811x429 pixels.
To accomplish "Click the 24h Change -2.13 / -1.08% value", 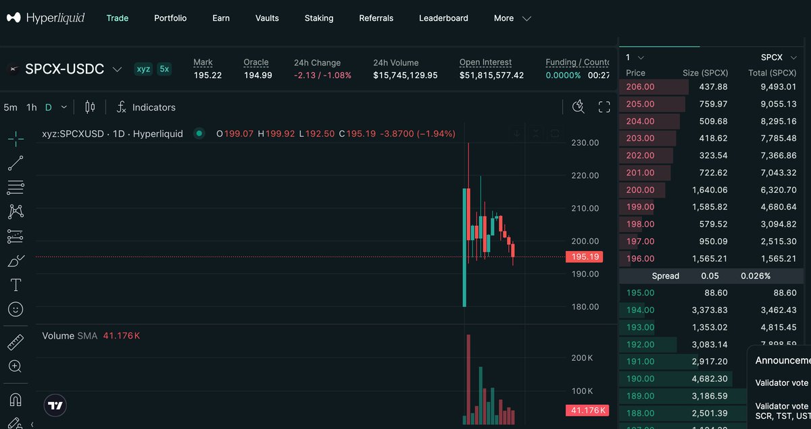I will 322,75.
